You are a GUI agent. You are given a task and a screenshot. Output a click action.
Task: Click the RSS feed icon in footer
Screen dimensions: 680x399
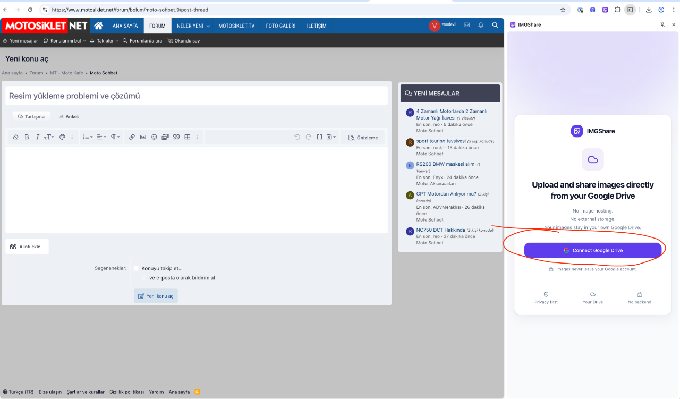pos(198,392)
